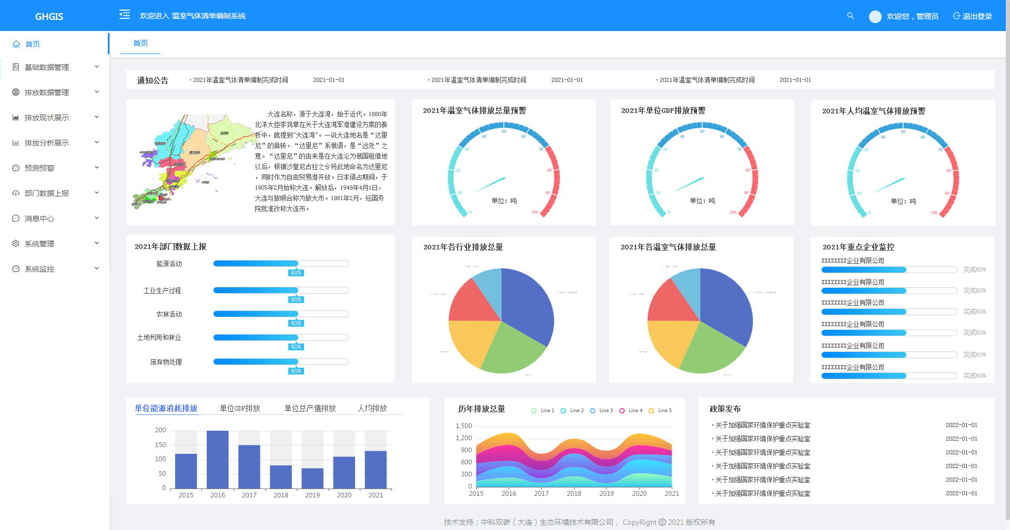Expand the 基础数据管理 menu chevron
1010x530 pixels.
tap(97, 67)
